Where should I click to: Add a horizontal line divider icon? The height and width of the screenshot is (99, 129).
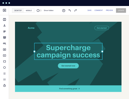coord(4,79)
